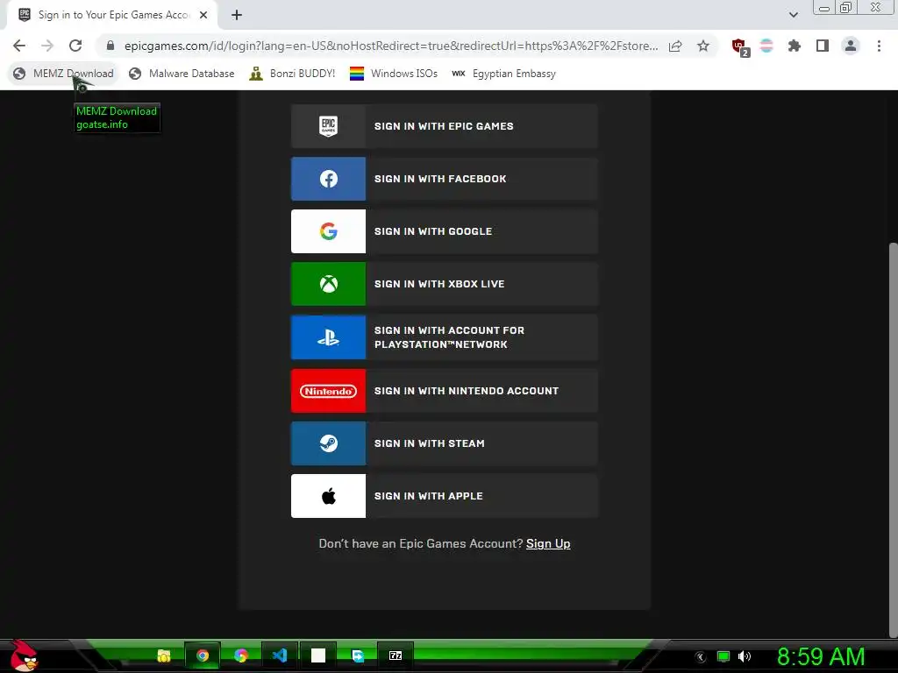Open the Chrome profile avatar
Image resolution: width=898 pixels, height=673 pixels.
pyautogui.click(x=851, y=46)
